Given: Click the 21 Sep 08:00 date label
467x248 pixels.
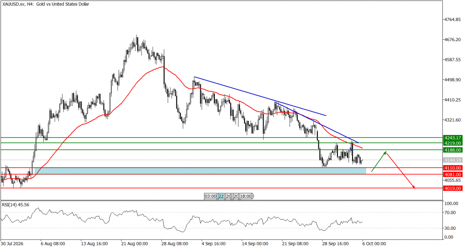Looking at the screenshot, I should tap(296, 243).
